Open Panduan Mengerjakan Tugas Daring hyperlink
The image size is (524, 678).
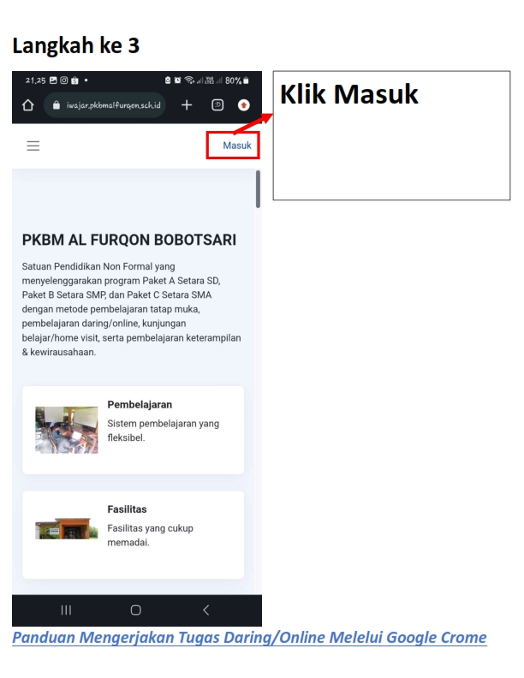pyautogui.click(x=249, y=638)
